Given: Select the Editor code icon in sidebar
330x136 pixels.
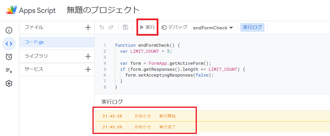Looking at the screenshot, I should 9,44.
